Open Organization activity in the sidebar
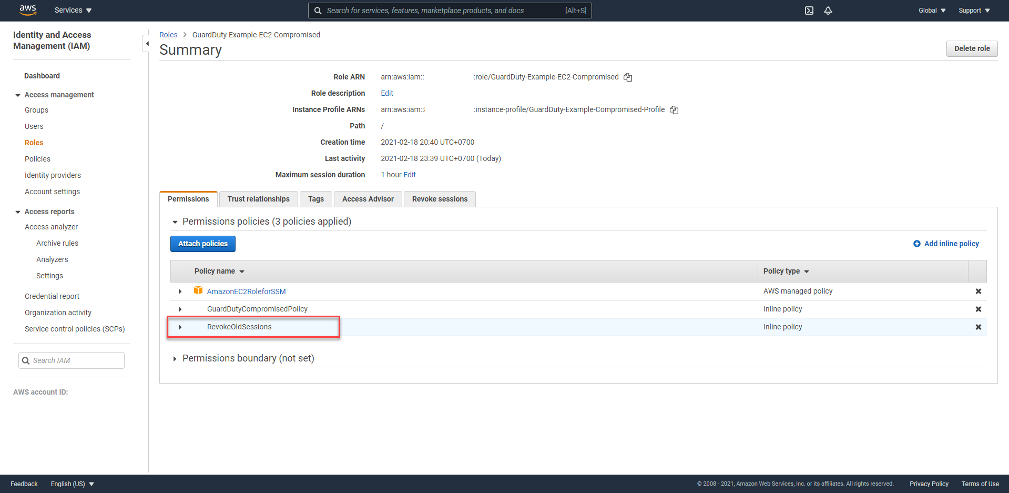The image size is (1009, 493). click(58, 313)
